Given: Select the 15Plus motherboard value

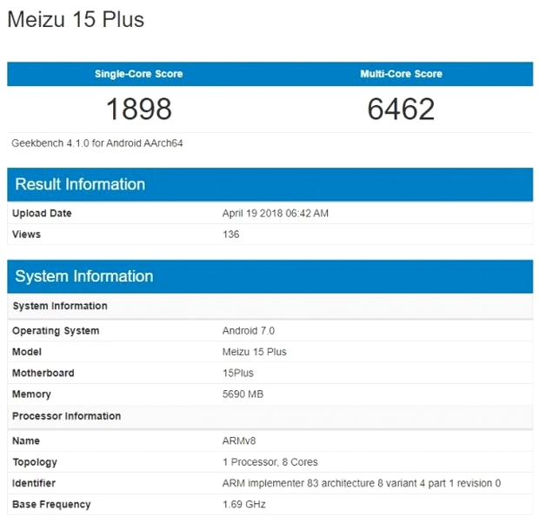Looking at the screenshot, I should point(238,374).
